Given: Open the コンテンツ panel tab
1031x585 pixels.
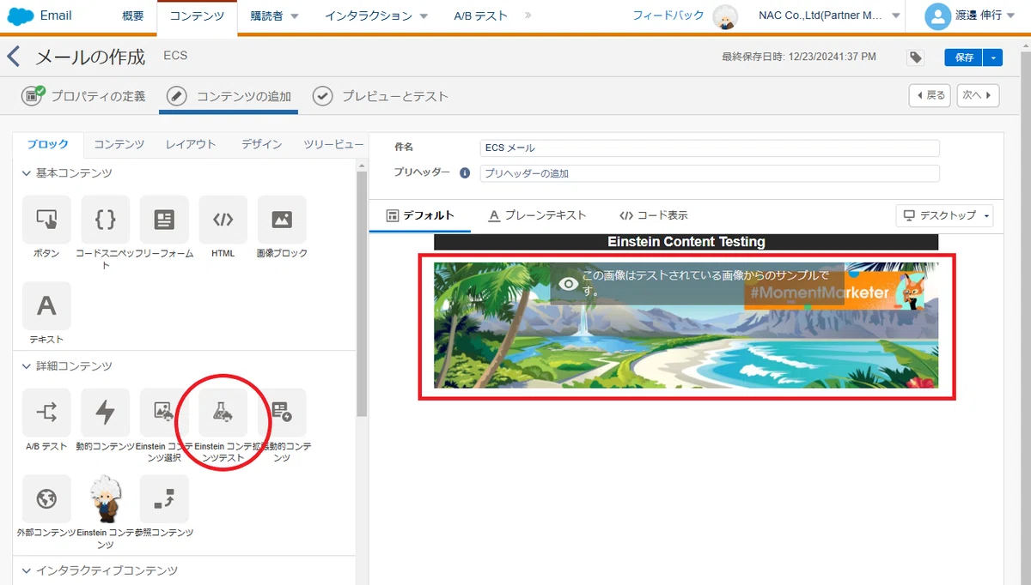Looking at the screenshot, I should point(119,144).
